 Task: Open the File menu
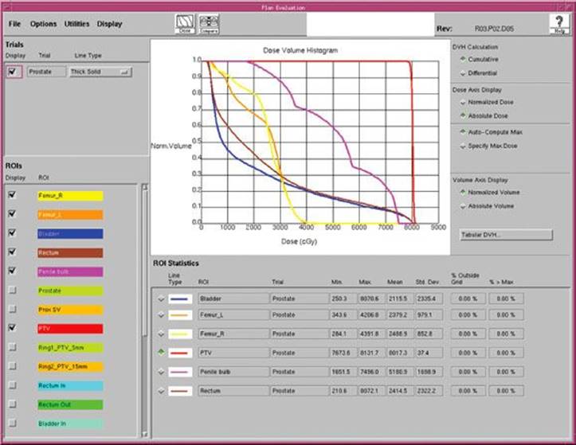[x=14, y=24]
